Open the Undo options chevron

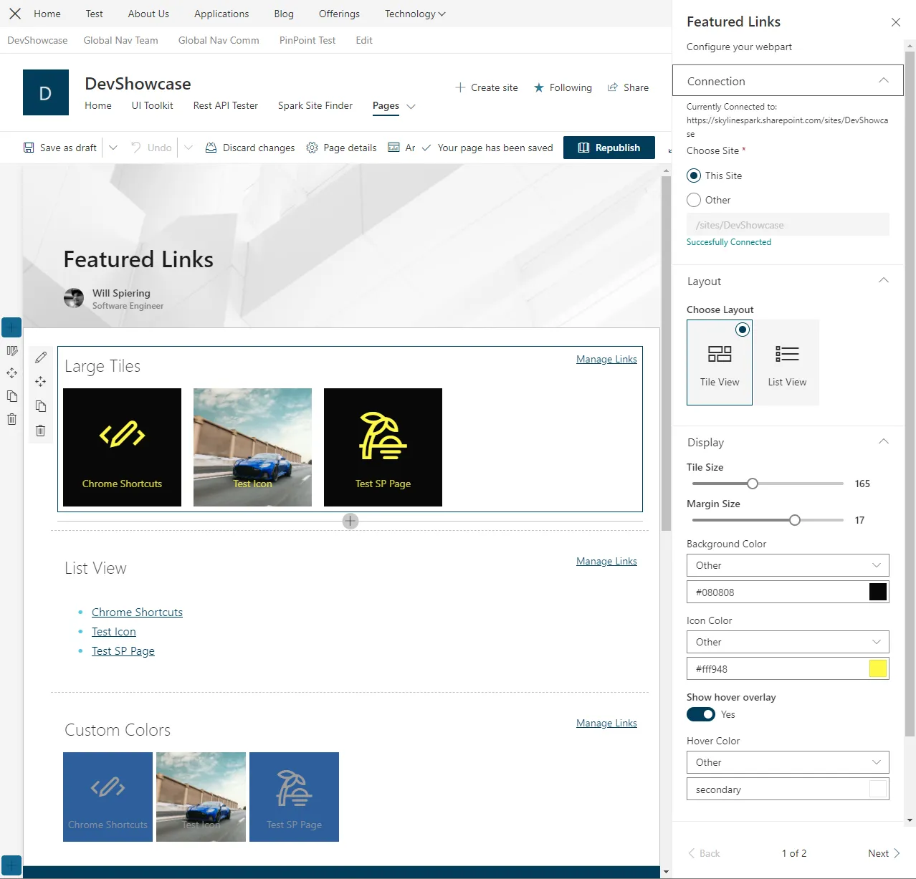189,148
